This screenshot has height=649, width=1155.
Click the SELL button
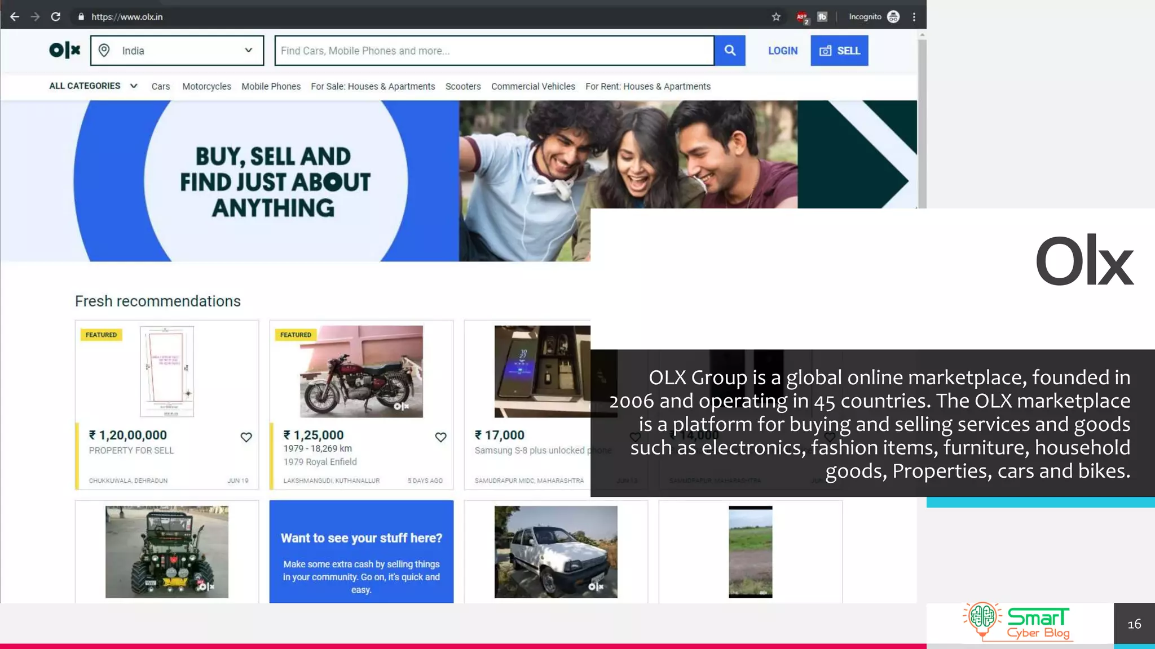tap(839, 51)
